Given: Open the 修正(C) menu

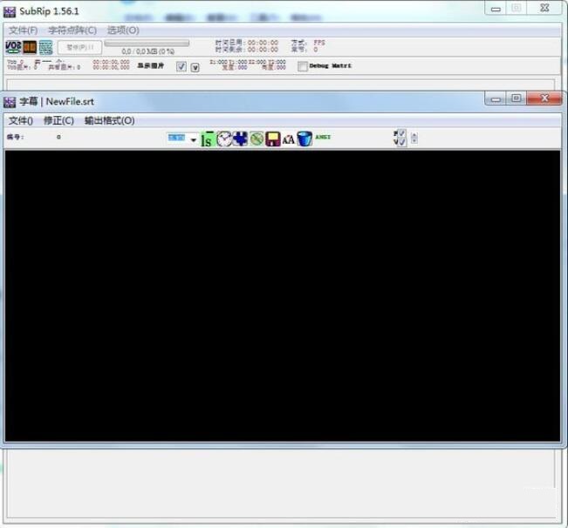Looking at the screenshot, I should [x=58, y=121].
